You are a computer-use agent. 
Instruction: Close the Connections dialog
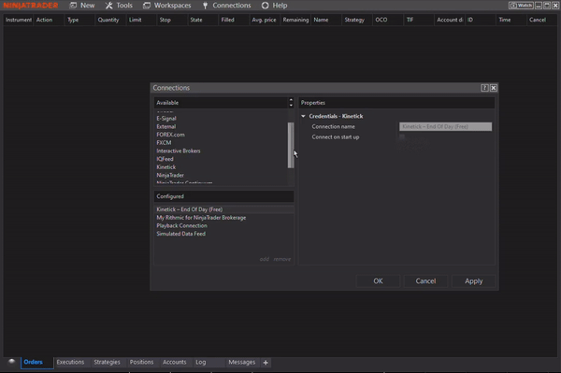tap(494, 88)
